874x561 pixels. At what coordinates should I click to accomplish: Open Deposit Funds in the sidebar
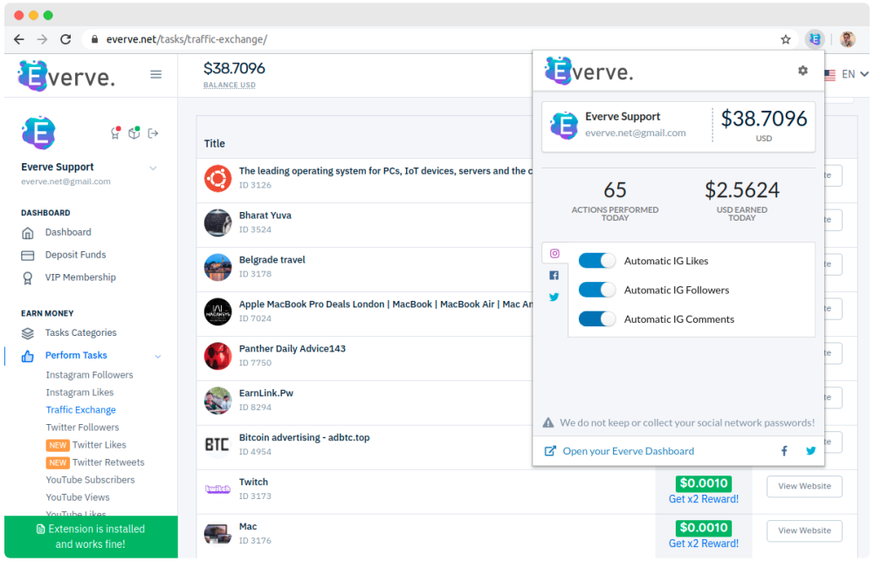[75, 255]
